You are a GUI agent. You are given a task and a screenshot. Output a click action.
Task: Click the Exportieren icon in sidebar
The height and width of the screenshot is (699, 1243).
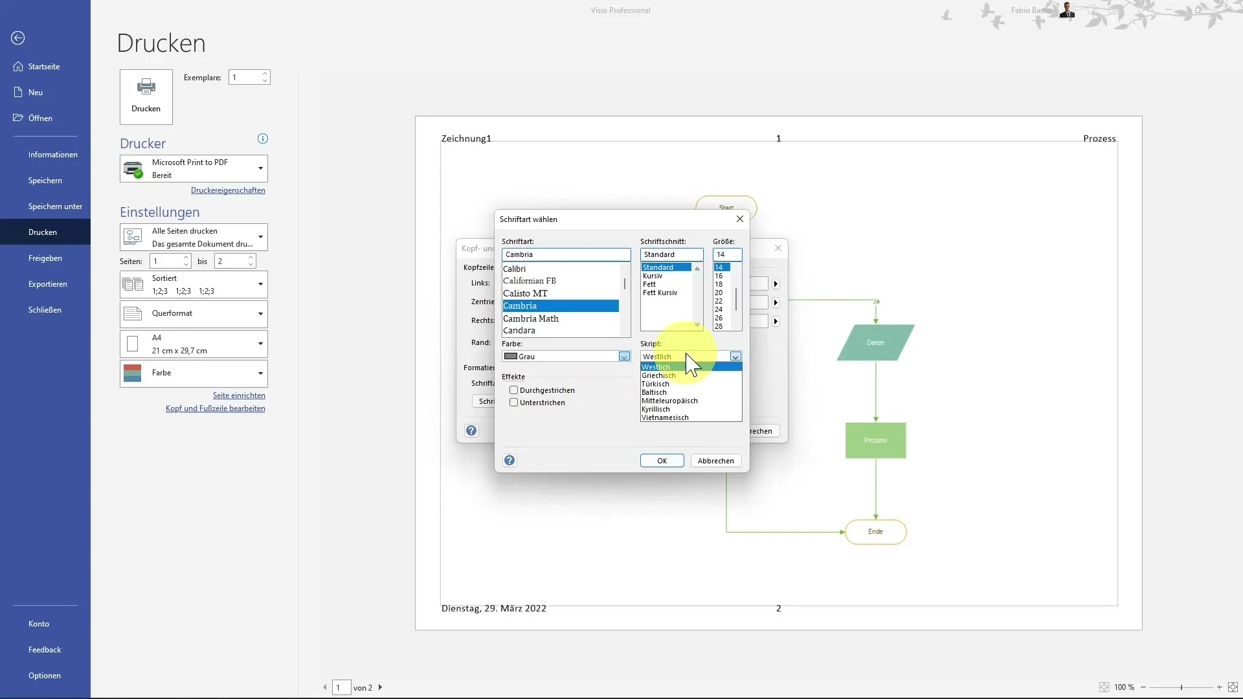(47, 283)
